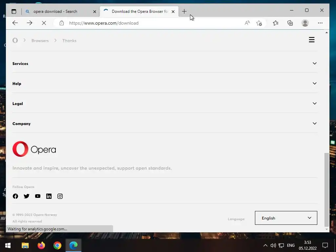The height and width of the screenshot is (252, 336).
Task: Open a new tab with plus button
Action: 184,11
